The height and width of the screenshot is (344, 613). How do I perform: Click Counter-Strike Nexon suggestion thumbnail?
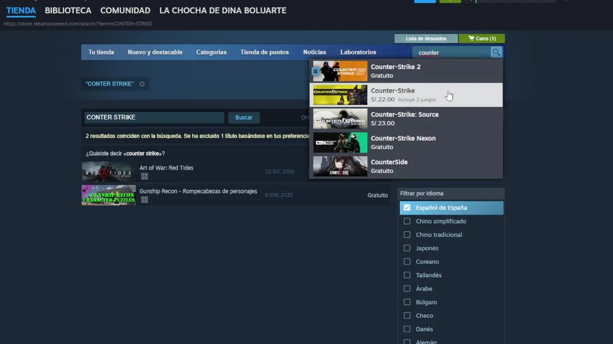tap(340, 142)
